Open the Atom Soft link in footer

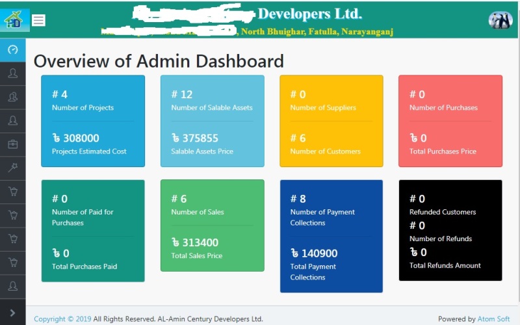pyautogui.click(x=495, y=319)
